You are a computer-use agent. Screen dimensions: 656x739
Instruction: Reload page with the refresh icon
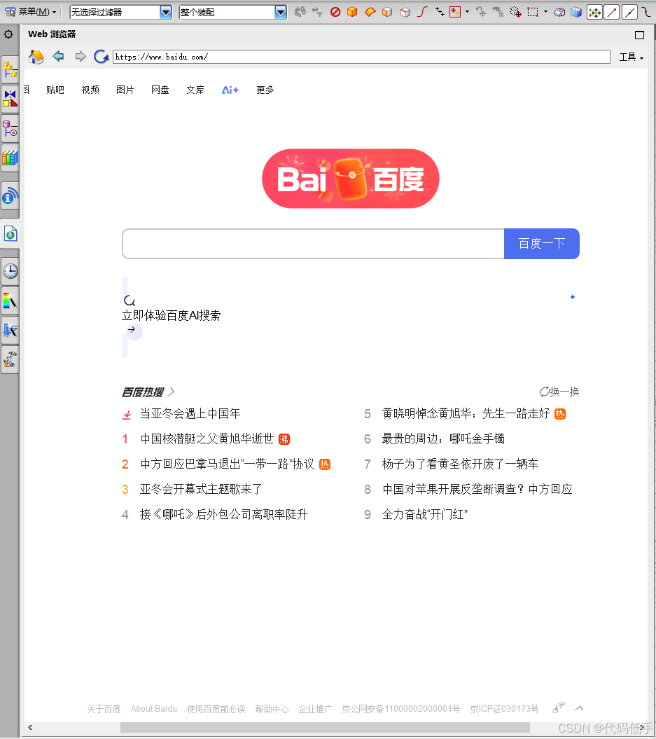click(101, 57)
